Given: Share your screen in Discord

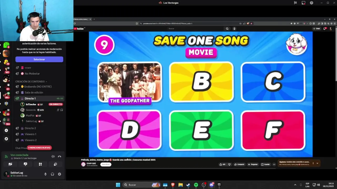Looking at the screenshot, I should 25,164.
